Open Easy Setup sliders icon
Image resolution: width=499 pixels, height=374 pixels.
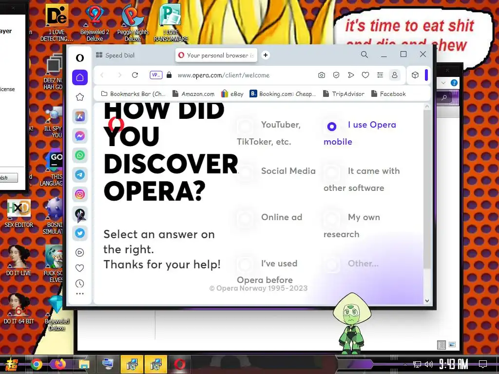point(380,75)
